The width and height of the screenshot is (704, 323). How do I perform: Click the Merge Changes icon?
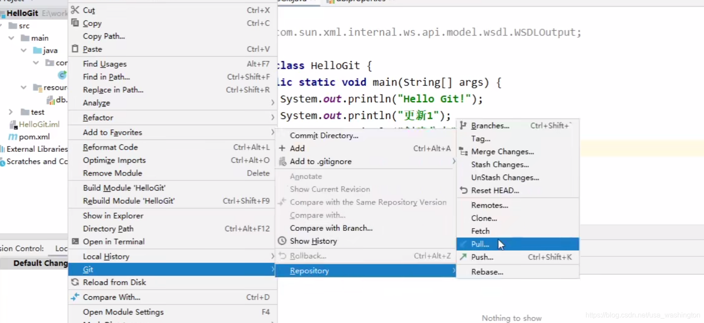463,152
